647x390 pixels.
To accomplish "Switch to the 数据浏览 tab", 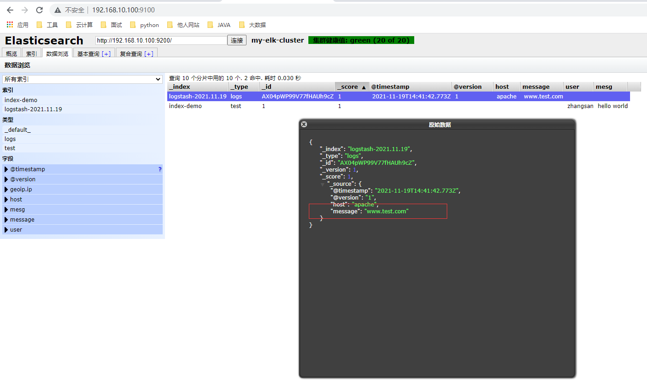I will (x=57, y=53).
